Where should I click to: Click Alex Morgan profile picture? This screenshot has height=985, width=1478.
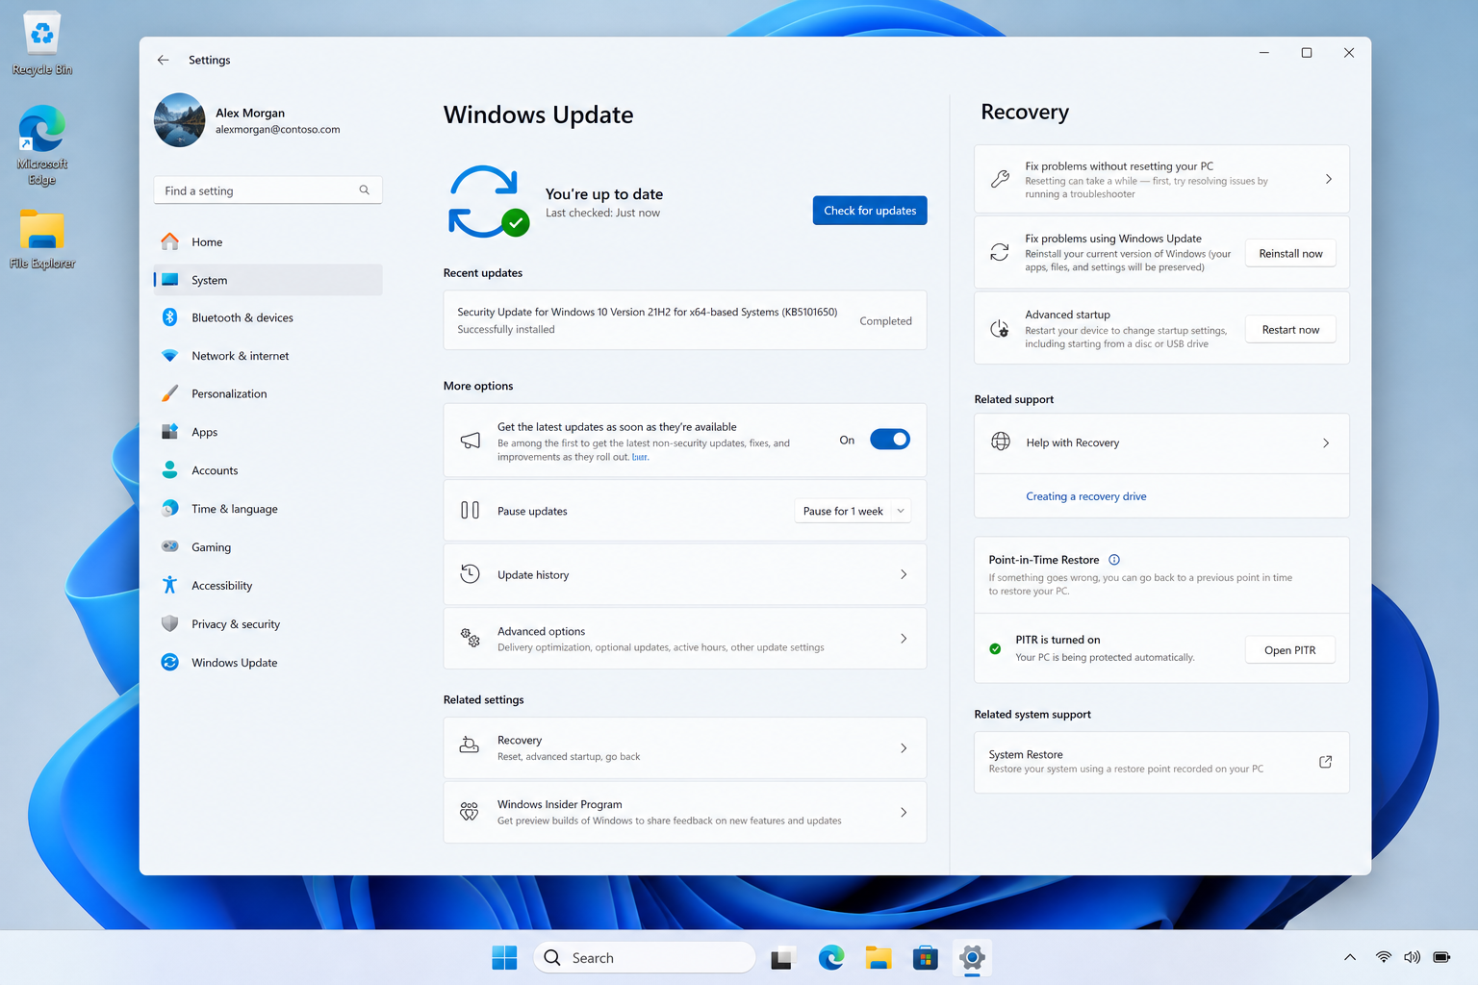click(180, 120)
